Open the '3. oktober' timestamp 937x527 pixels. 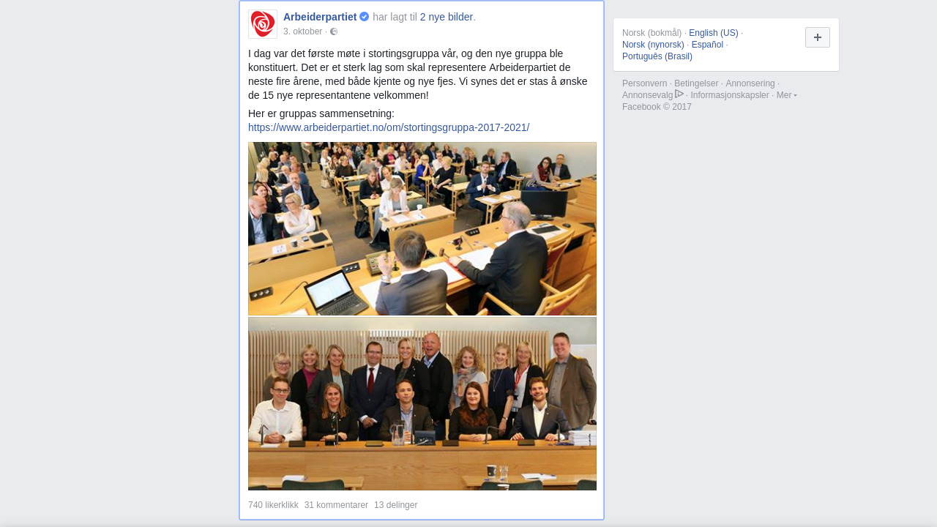(x=302, y=31)
